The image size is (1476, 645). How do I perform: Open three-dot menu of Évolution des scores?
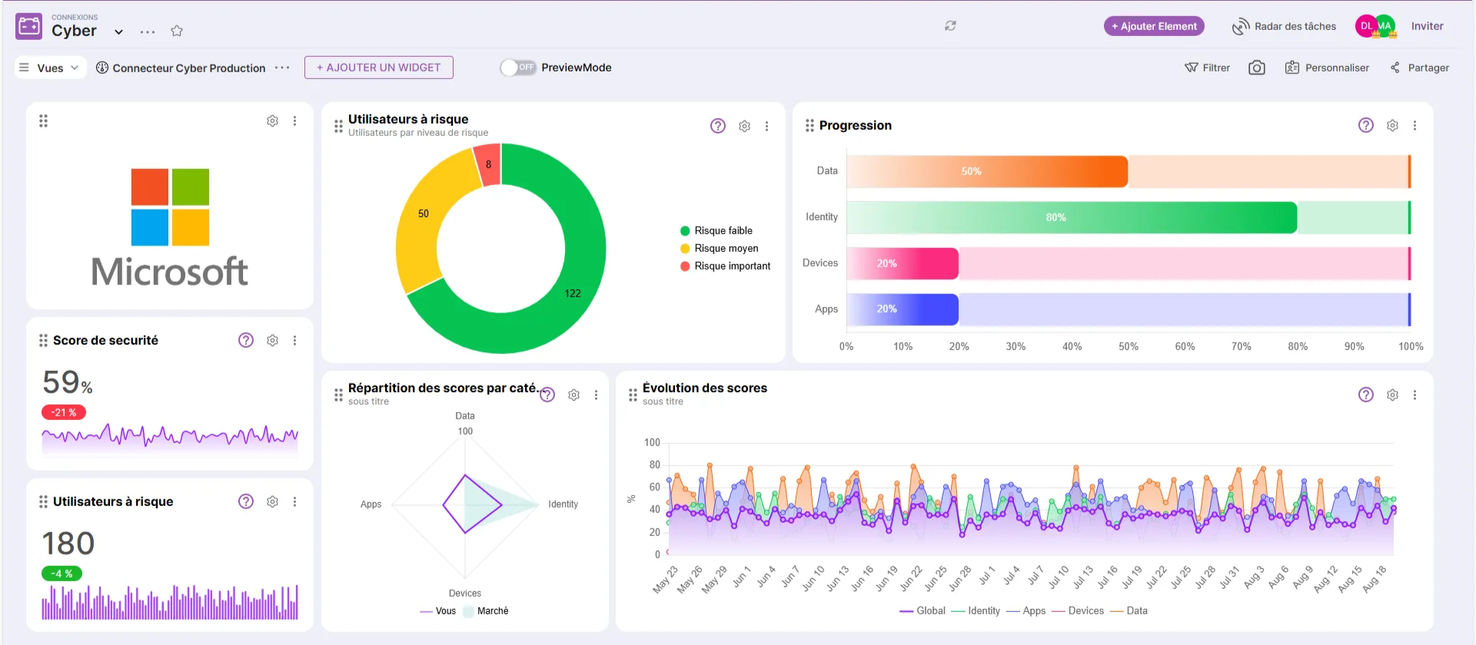pyautogui.click(x=1414, y=395)
